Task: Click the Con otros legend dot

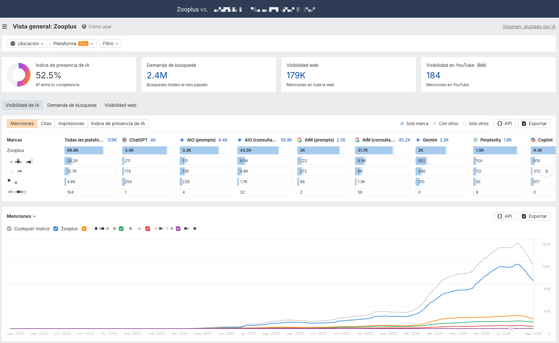Action: pyautogui.click(x=435, y=124)
